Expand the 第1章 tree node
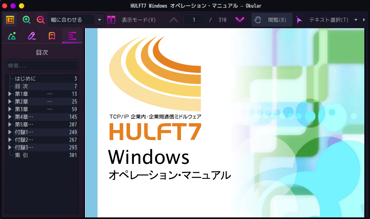Screen dimensions: 370x219 click(10, 94)
